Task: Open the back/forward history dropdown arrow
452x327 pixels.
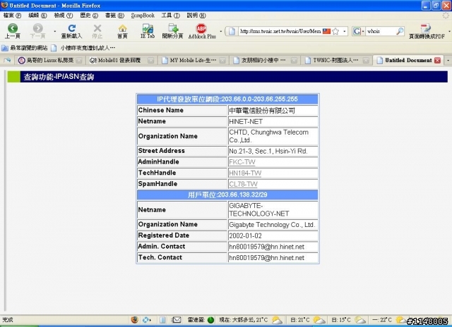Action: click(x=55, y=31)
